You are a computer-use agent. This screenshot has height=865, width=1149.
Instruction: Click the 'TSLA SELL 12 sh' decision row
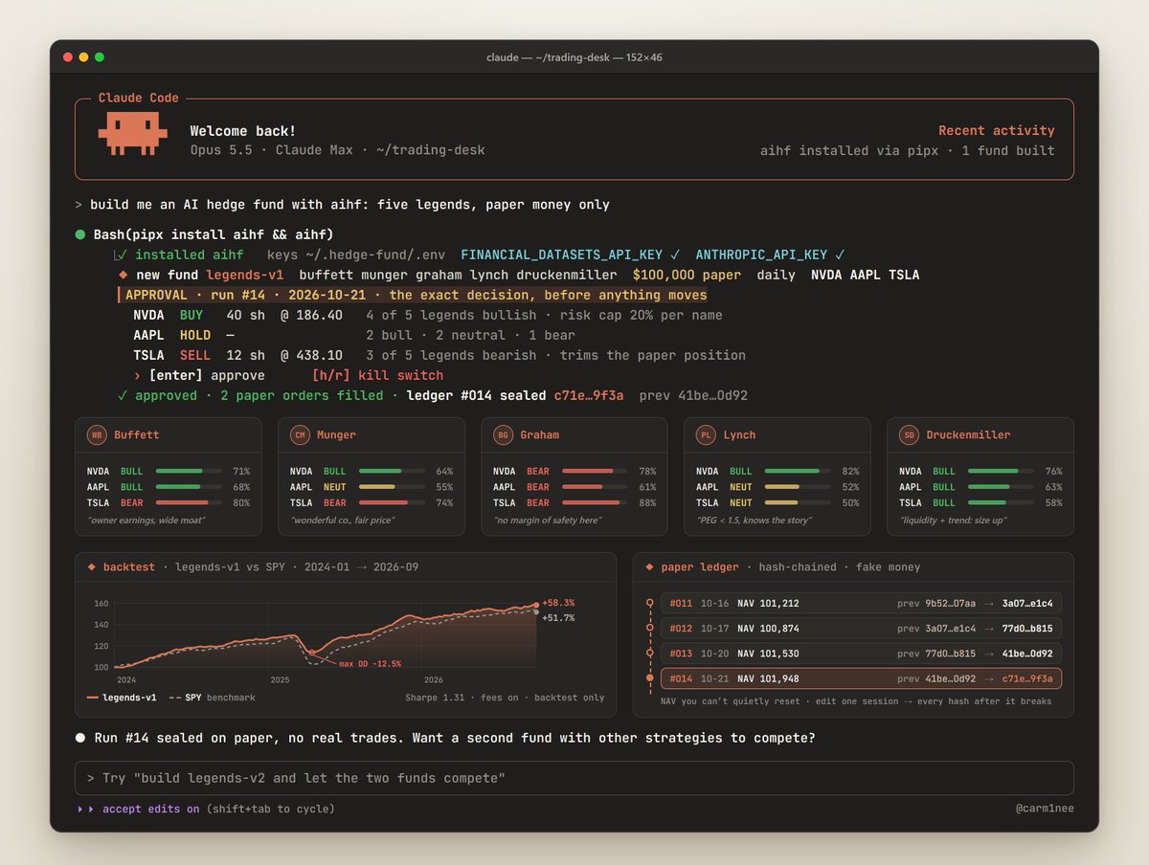tap(439, 355)
